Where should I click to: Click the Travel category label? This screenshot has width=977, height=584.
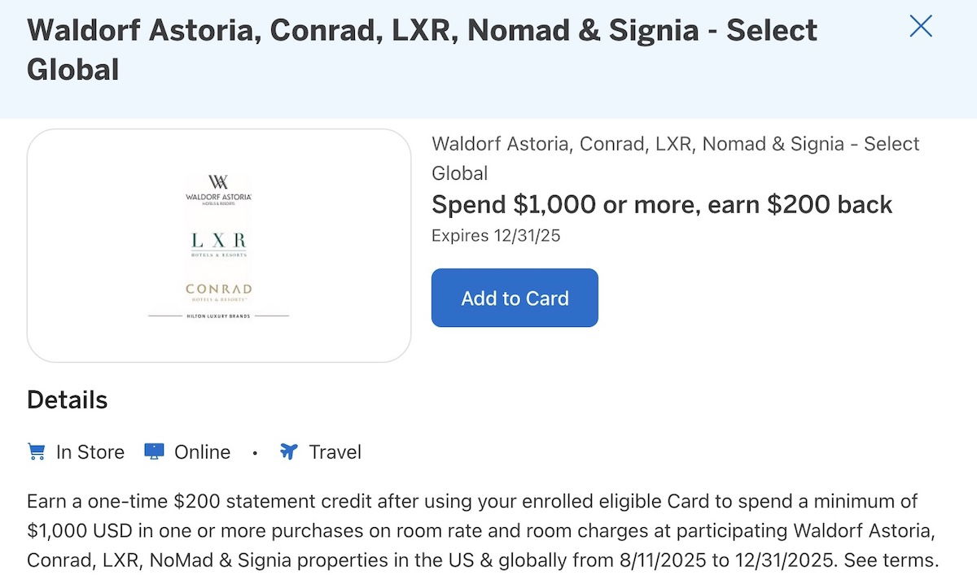335,452
